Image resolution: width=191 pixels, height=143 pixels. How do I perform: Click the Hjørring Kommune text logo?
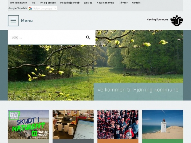[x=157, y=20]
